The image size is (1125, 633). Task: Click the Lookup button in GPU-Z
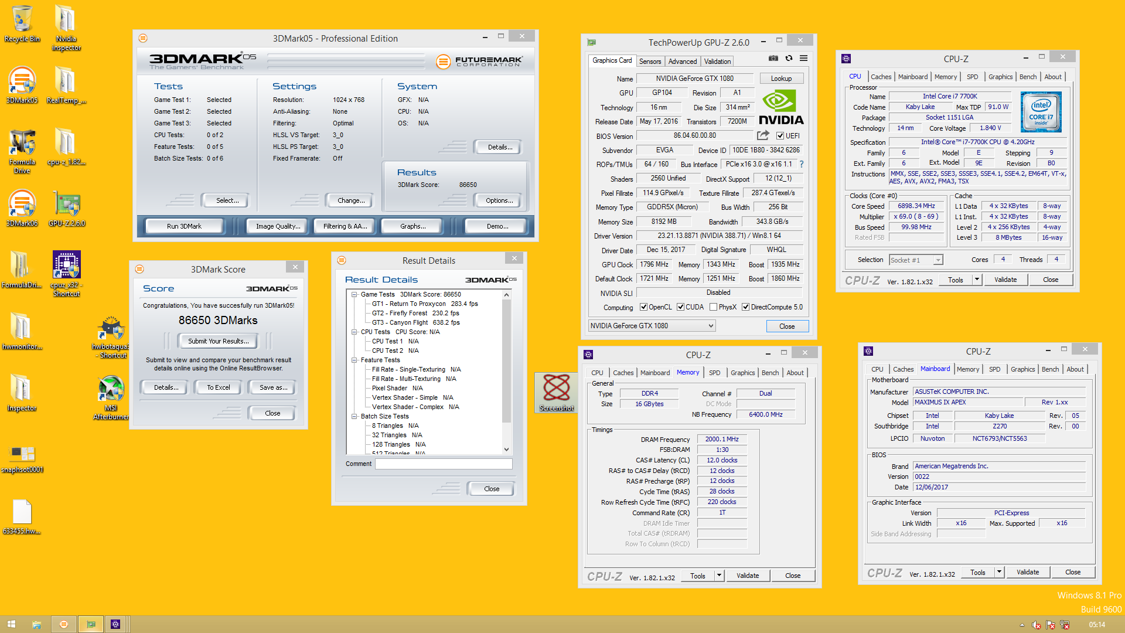coord(781,79)
